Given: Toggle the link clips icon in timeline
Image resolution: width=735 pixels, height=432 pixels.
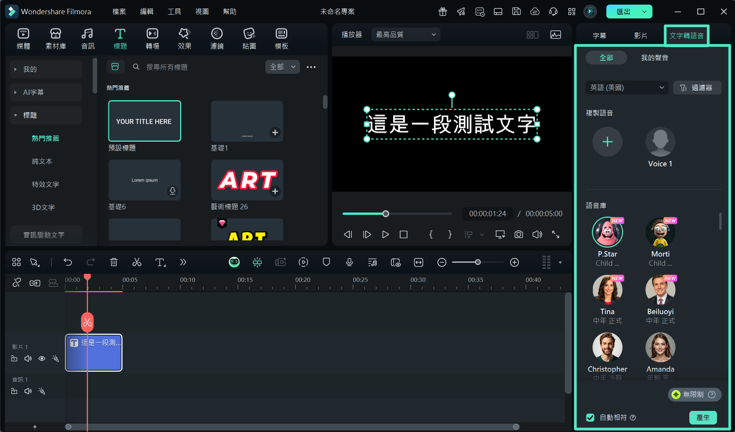Looking at the screenshot, I should 35,283.
